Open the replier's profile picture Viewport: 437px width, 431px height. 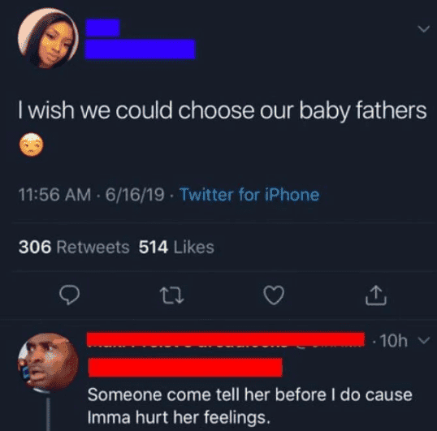coord(48,362)
